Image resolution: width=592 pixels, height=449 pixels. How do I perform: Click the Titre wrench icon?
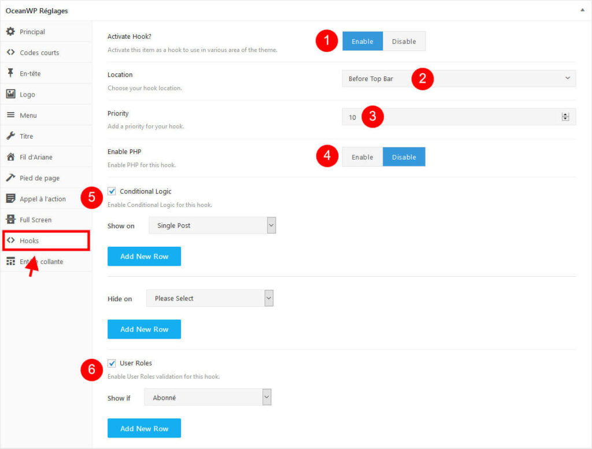[x=10, y=135]
